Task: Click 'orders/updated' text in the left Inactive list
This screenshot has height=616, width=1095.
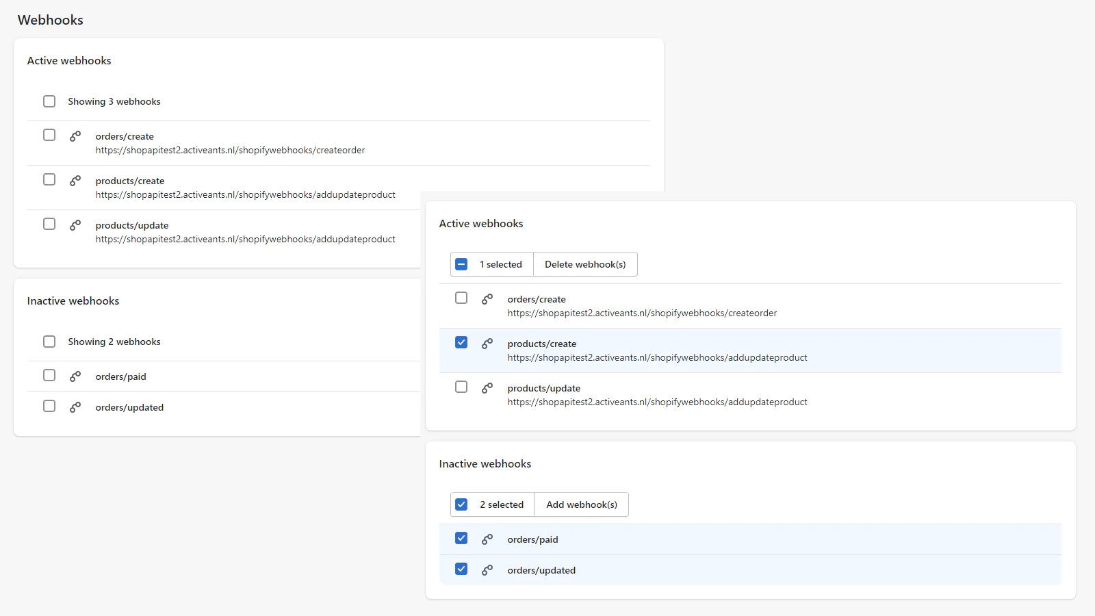Action: pos(129,407)
